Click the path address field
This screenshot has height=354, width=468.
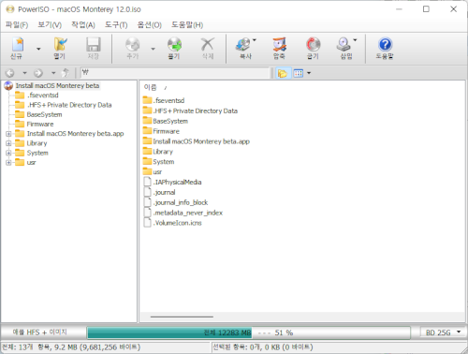point(175,73)
